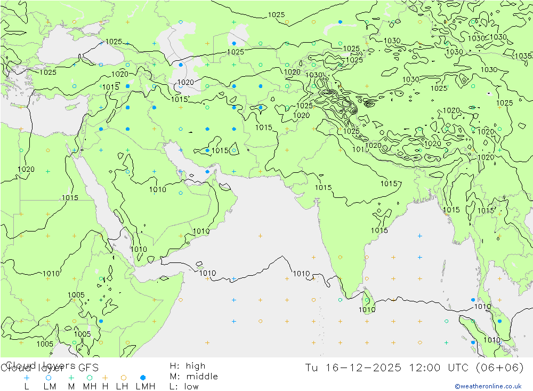Click the 'MH' legend label text
Image resolution: width=533 pixels, height=391 pixels.
[90, 387]
